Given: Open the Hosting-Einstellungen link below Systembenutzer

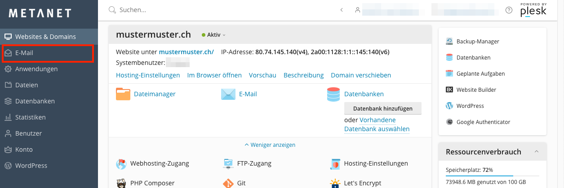Looking at the screenshot, I should (x=148, y=75).
